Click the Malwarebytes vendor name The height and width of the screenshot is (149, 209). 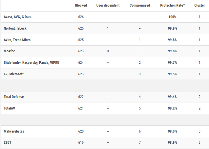[14, 131]
